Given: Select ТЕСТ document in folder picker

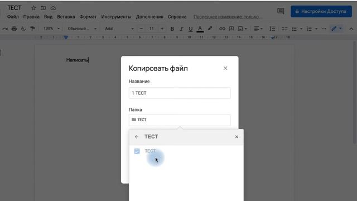Looking at the screenshot, I should coord(186,151).
